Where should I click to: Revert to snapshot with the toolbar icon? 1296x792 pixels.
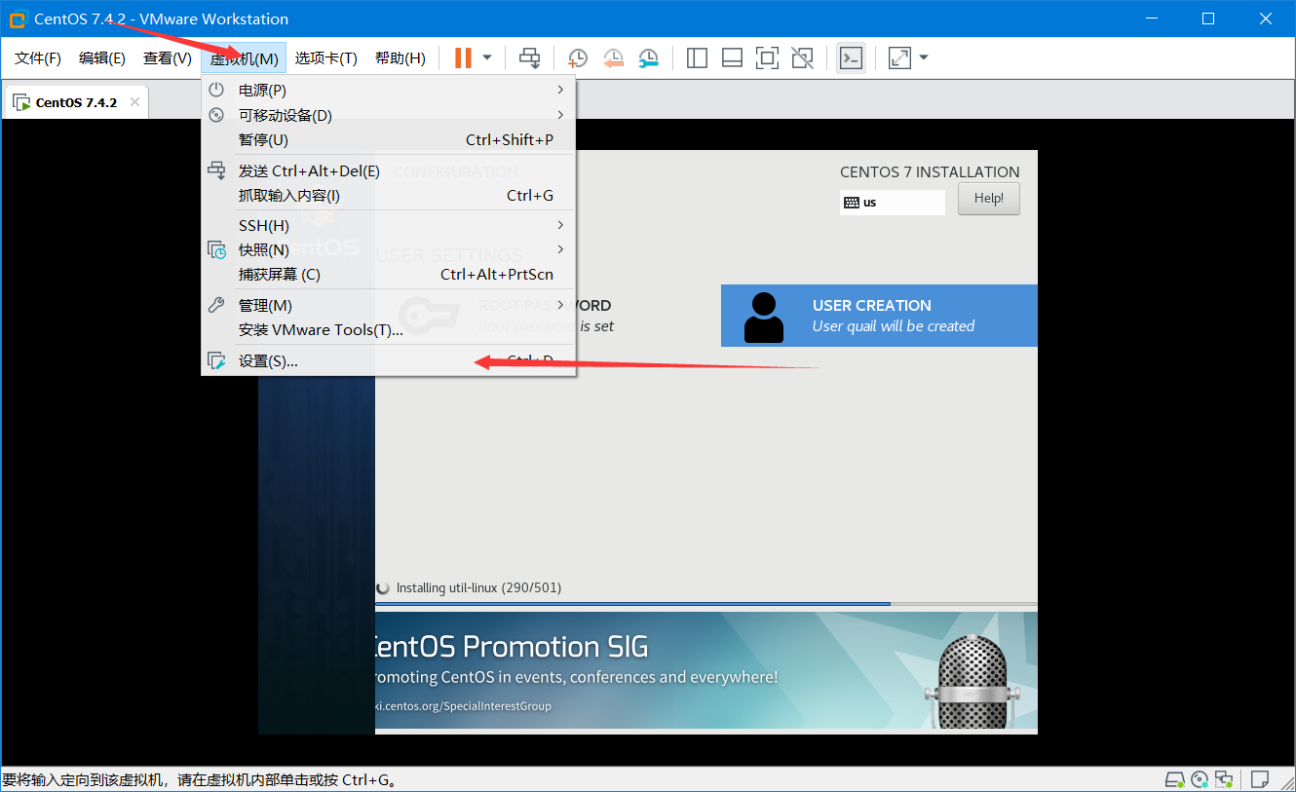pyautogui.click(x=613, y=57)
